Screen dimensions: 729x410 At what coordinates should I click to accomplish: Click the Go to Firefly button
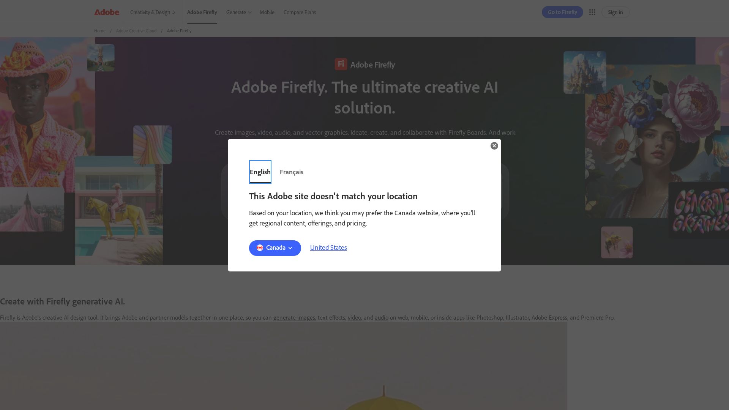(x=562, y=12)
